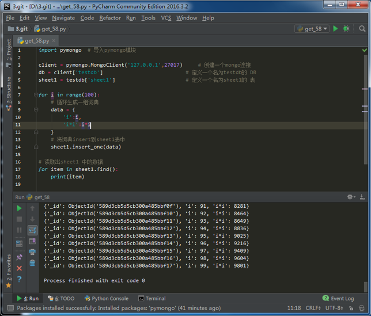Open the Python Console tab
Image resolution: width=371 pixels, height=316 pixels.
107,299
